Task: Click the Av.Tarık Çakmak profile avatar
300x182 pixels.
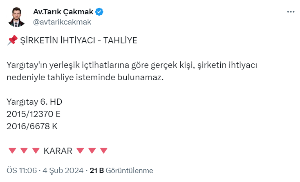Action: [17, 17]
